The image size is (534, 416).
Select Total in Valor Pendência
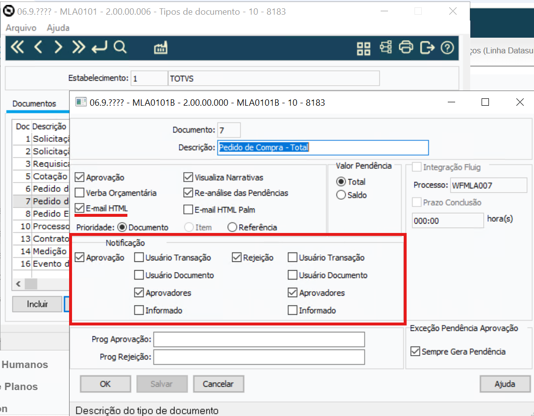pos(341,182)
